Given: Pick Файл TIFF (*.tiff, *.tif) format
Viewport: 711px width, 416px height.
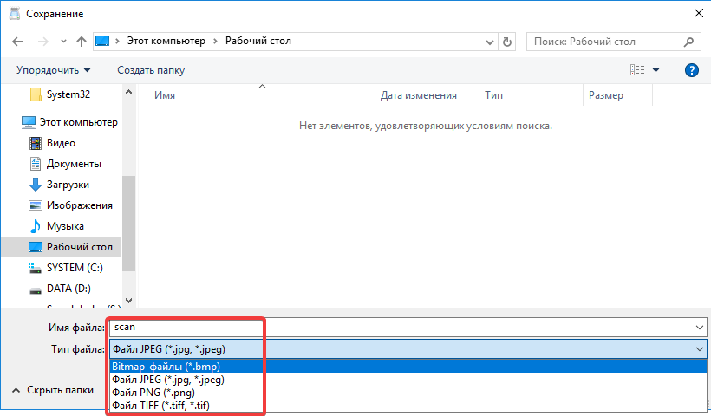Looking at the screenshot, I should coord(160,405).
